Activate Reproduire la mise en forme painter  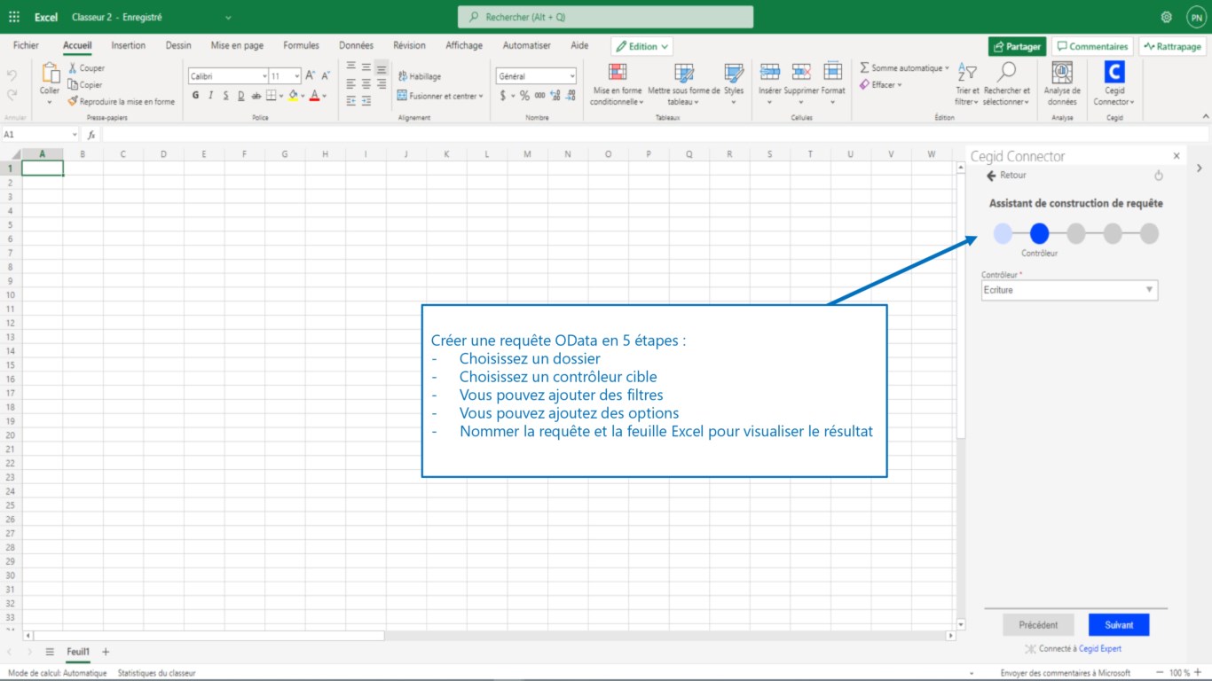(122, 102)
